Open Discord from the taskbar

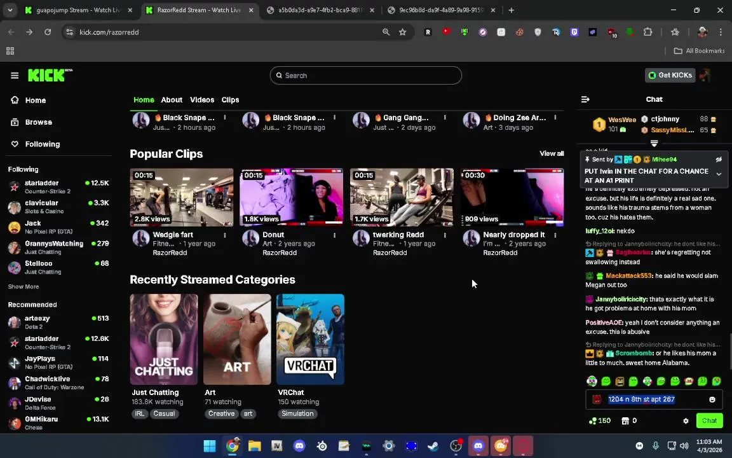pyautogui.click(x=299, y=446)
